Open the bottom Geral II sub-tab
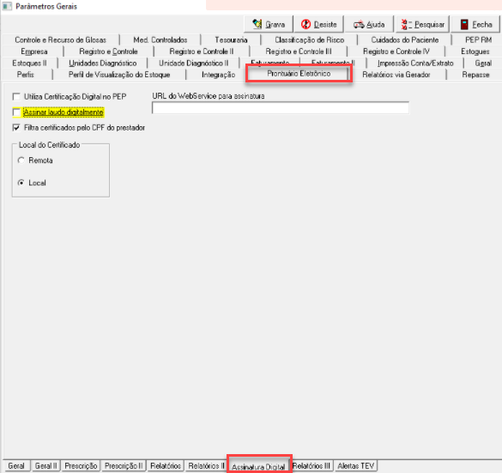The height and width of the screenshot is (473, 502). pyautogui.click(x=45, y=465)
